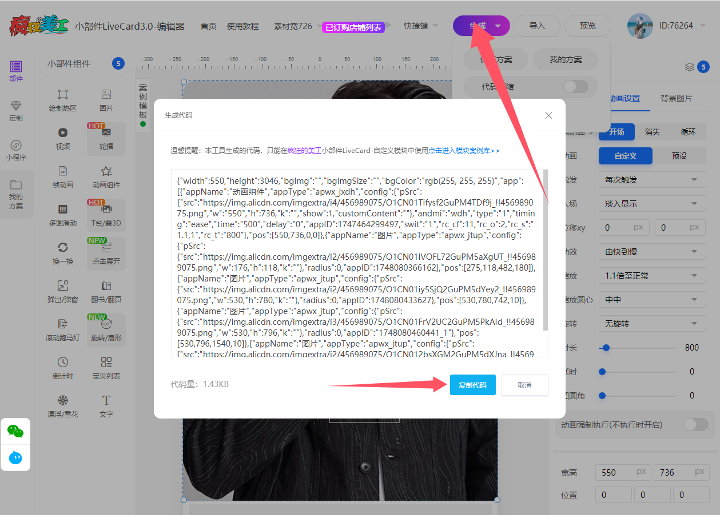Add the 翻书/翻页 page-flip component

(x=106, y=291)
